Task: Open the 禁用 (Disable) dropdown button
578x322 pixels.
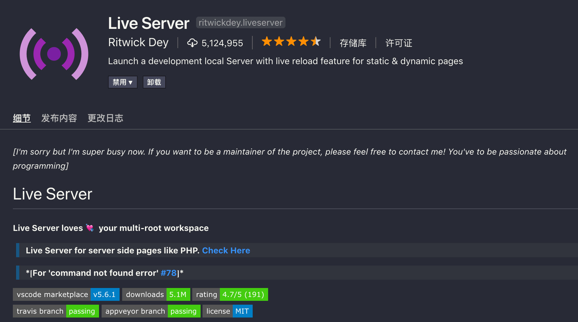Action: point(123,82)
